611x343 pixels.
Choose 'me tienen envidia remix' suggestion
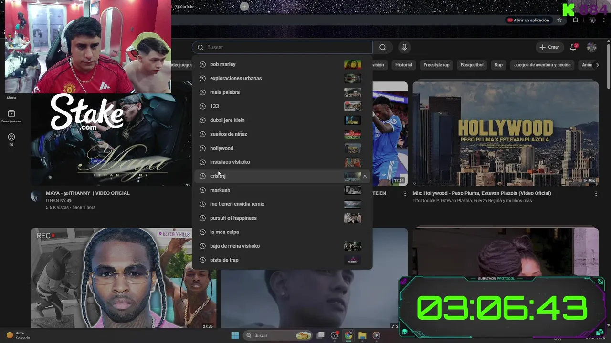[282, 204]
